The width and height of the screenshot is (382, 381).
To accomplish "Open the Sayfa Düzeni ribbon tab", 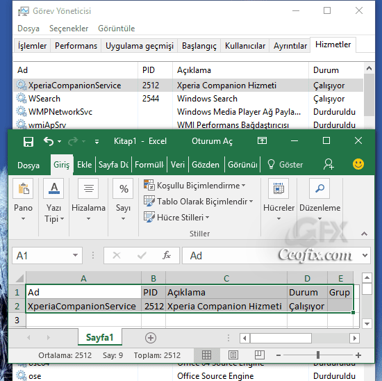I will coord(113,165).
